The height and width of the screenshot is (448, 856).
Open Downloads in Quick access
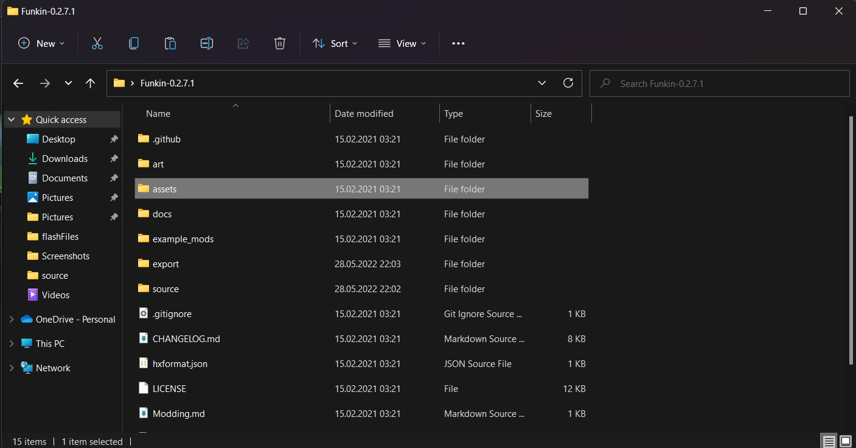64,158
